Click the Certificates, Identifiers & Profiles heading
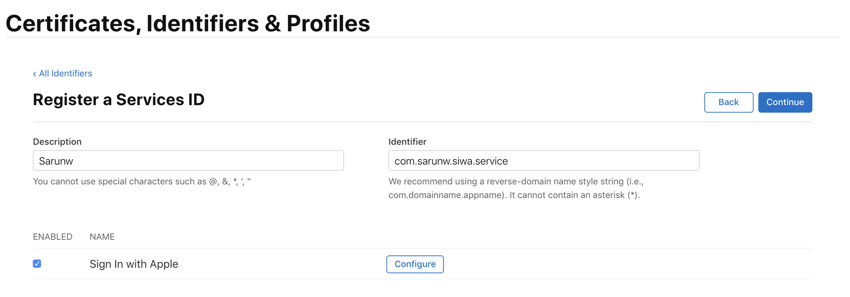Screen dimensions: 850x297 click(x=188, y=23)
